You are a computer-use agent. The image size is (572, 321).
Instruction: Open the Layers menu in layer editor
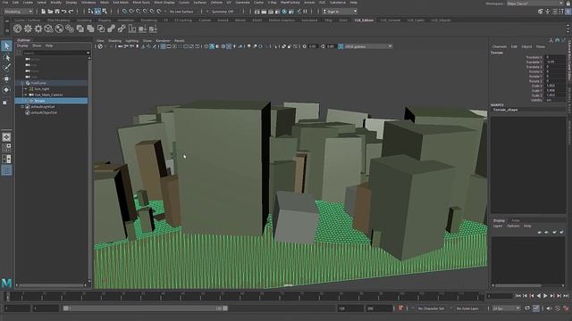click(x=498, y=226)
